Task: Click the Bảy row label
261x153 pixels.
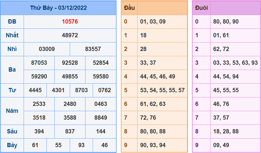Action: (x=12, y=145)
